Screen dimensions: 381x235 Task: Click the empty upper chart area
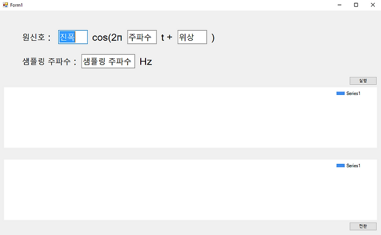pos(170,118)
